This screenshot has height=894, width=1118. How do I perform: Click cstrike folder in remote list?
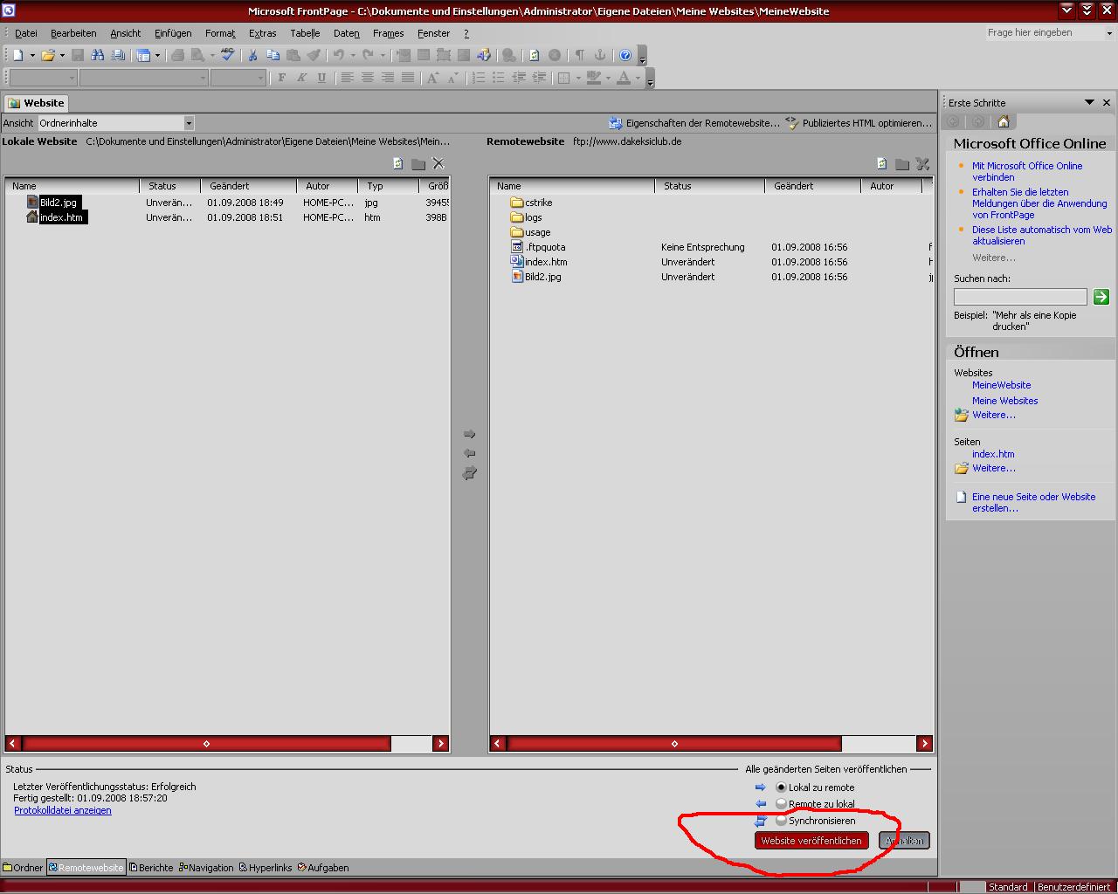pos(531,203)
